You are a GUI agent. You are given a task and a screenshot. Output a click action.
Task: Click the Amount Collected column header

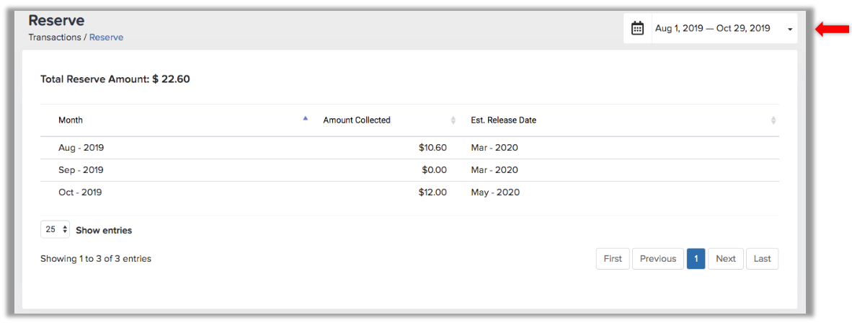[x=357, y=120]
